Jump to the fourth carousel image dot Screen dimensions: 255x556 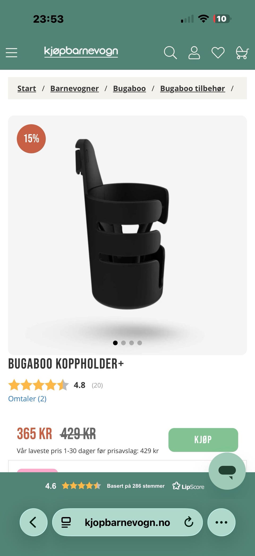pos(140,343)
